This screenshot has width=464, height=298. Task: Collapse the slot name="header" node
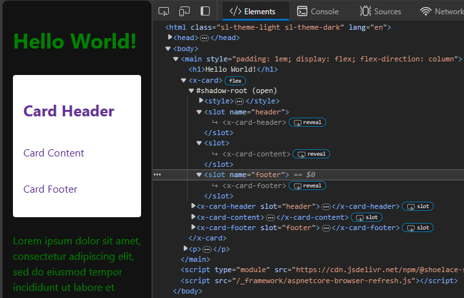click(199, 112)
